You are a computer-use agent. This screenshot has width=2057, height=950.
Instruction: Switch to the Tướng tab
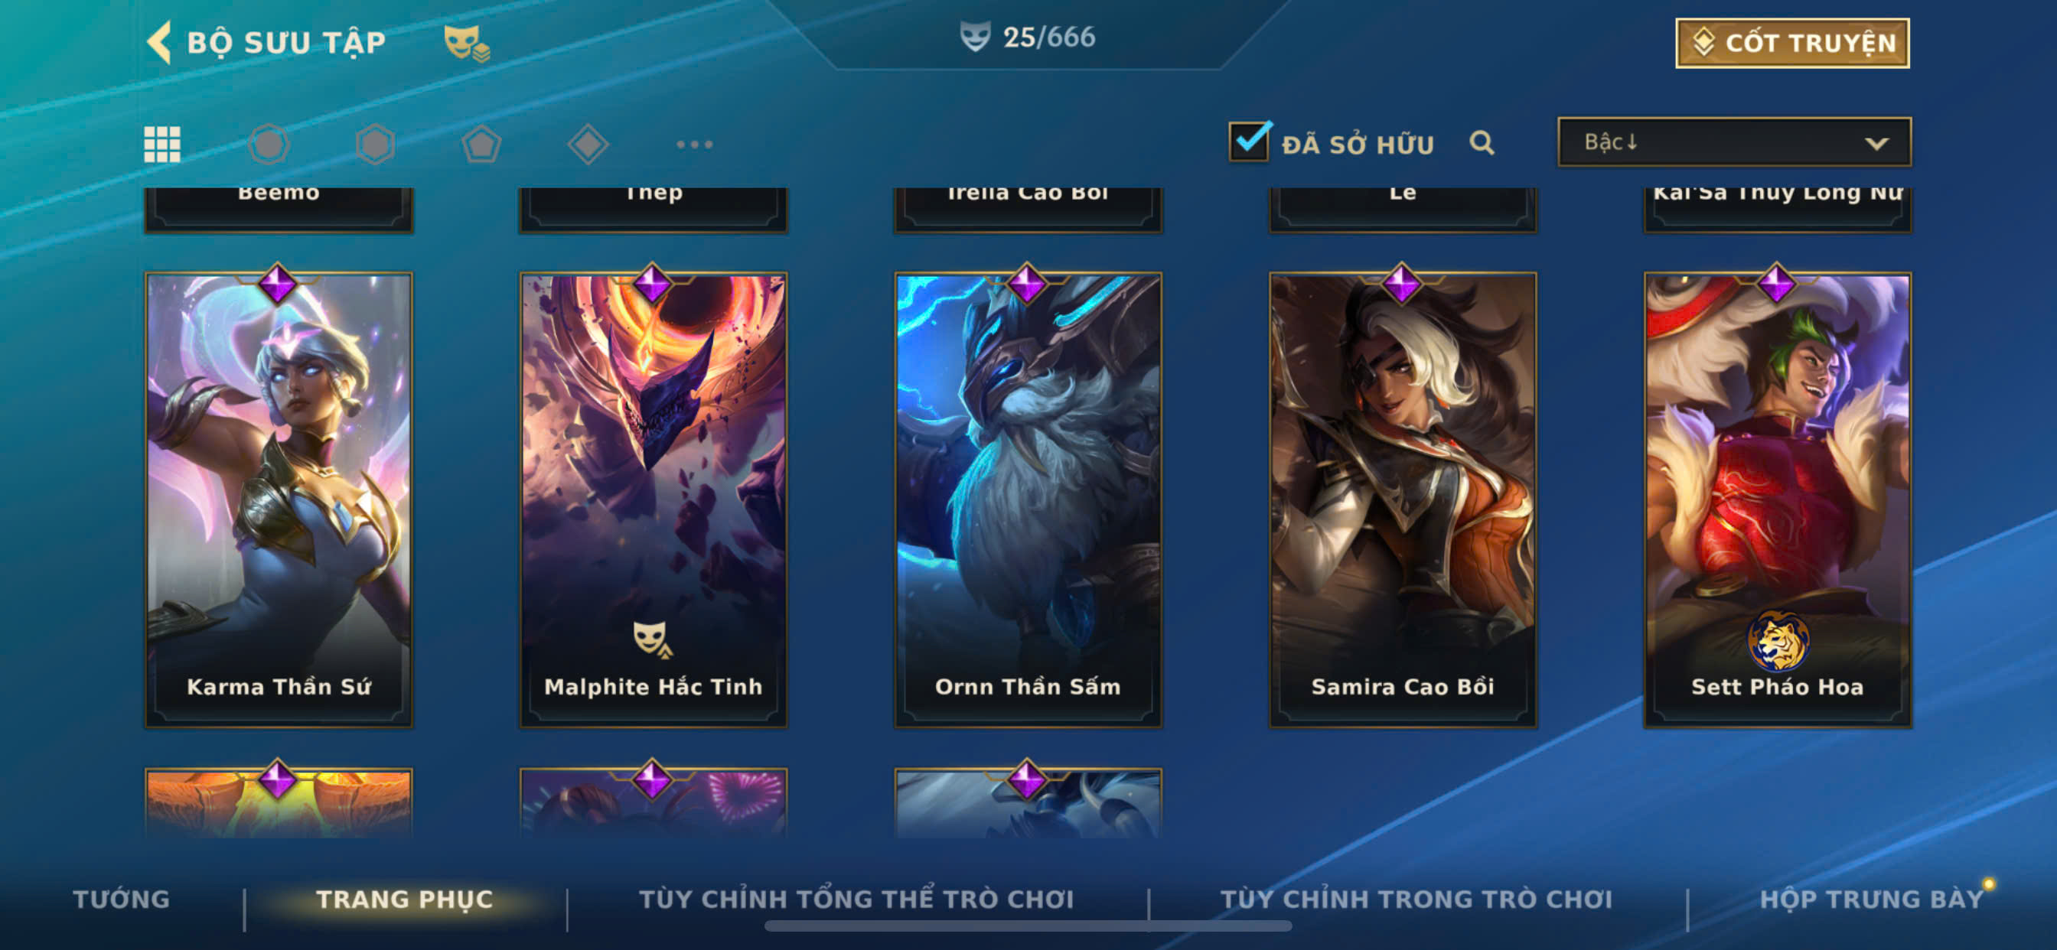122,899
